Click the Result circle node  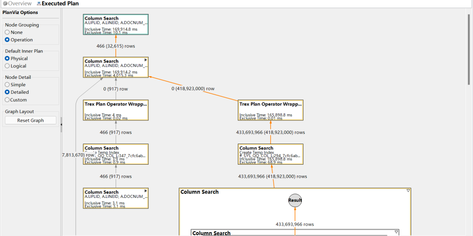295,201
